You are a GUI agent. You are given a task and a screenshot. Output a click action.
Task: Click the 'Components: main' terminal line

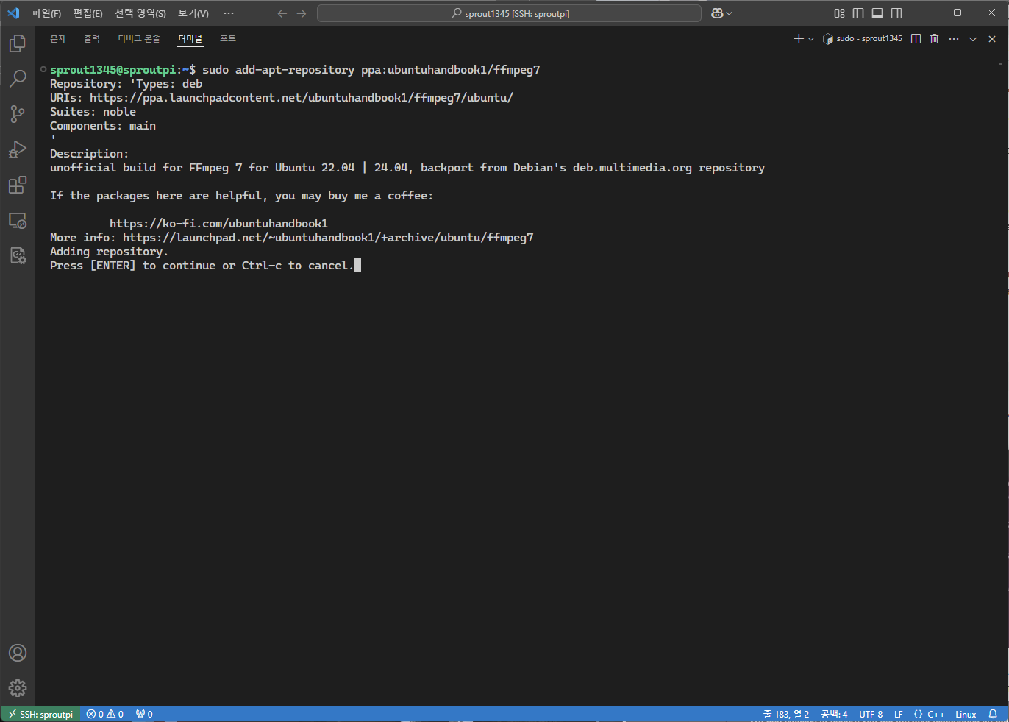click(103, 126)
